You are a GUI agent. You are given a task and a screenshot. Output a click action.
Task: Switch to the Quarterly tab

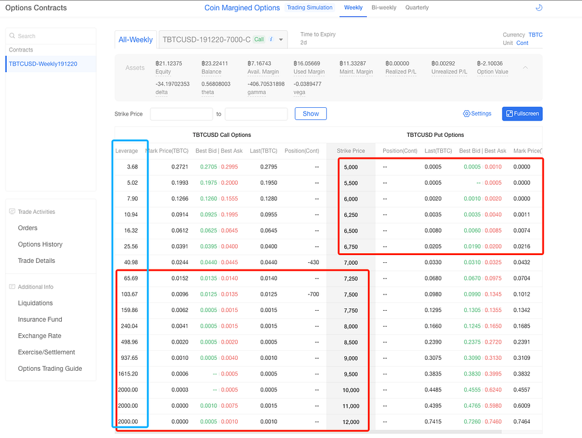(417, 7)
